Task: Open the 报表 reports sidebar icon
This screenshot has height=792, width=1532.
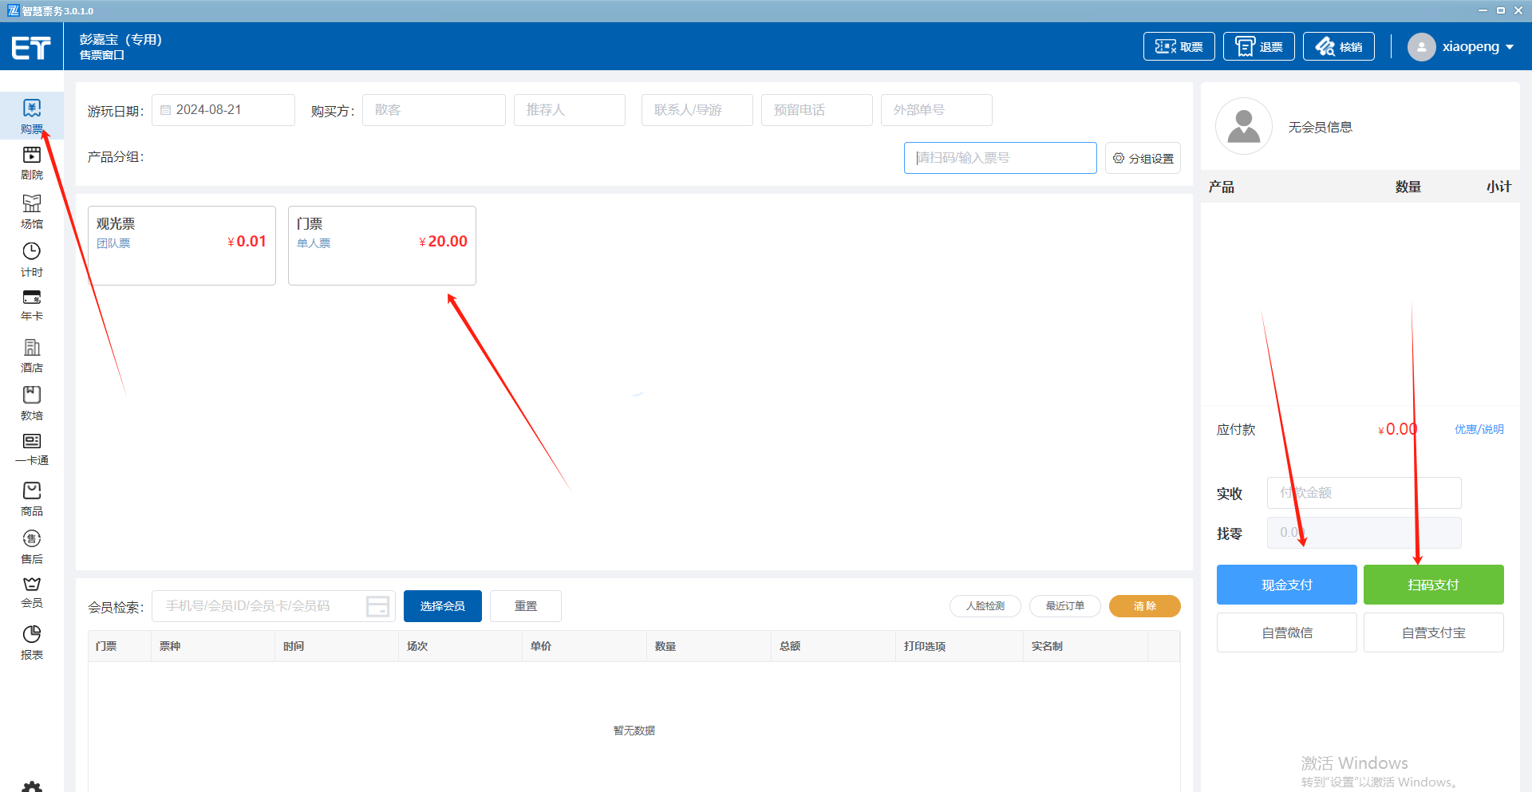Action: point(31,642)
